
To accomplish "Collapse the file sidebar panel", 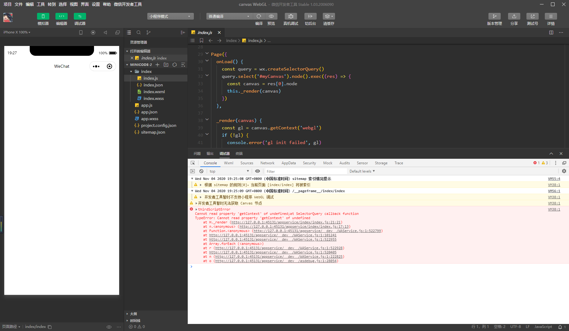I will pyautogui.click(x=183, y=32).
